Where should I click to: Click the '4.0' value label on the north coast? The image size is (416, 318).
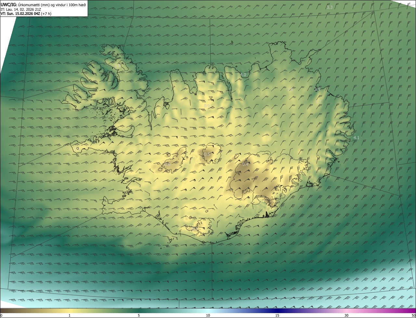pyautogui.click(x=243, y=75)
